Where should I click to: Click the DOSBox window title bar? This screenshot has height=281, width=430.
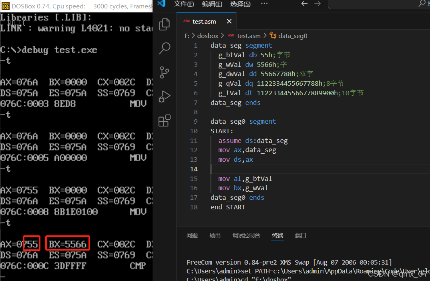76,6
